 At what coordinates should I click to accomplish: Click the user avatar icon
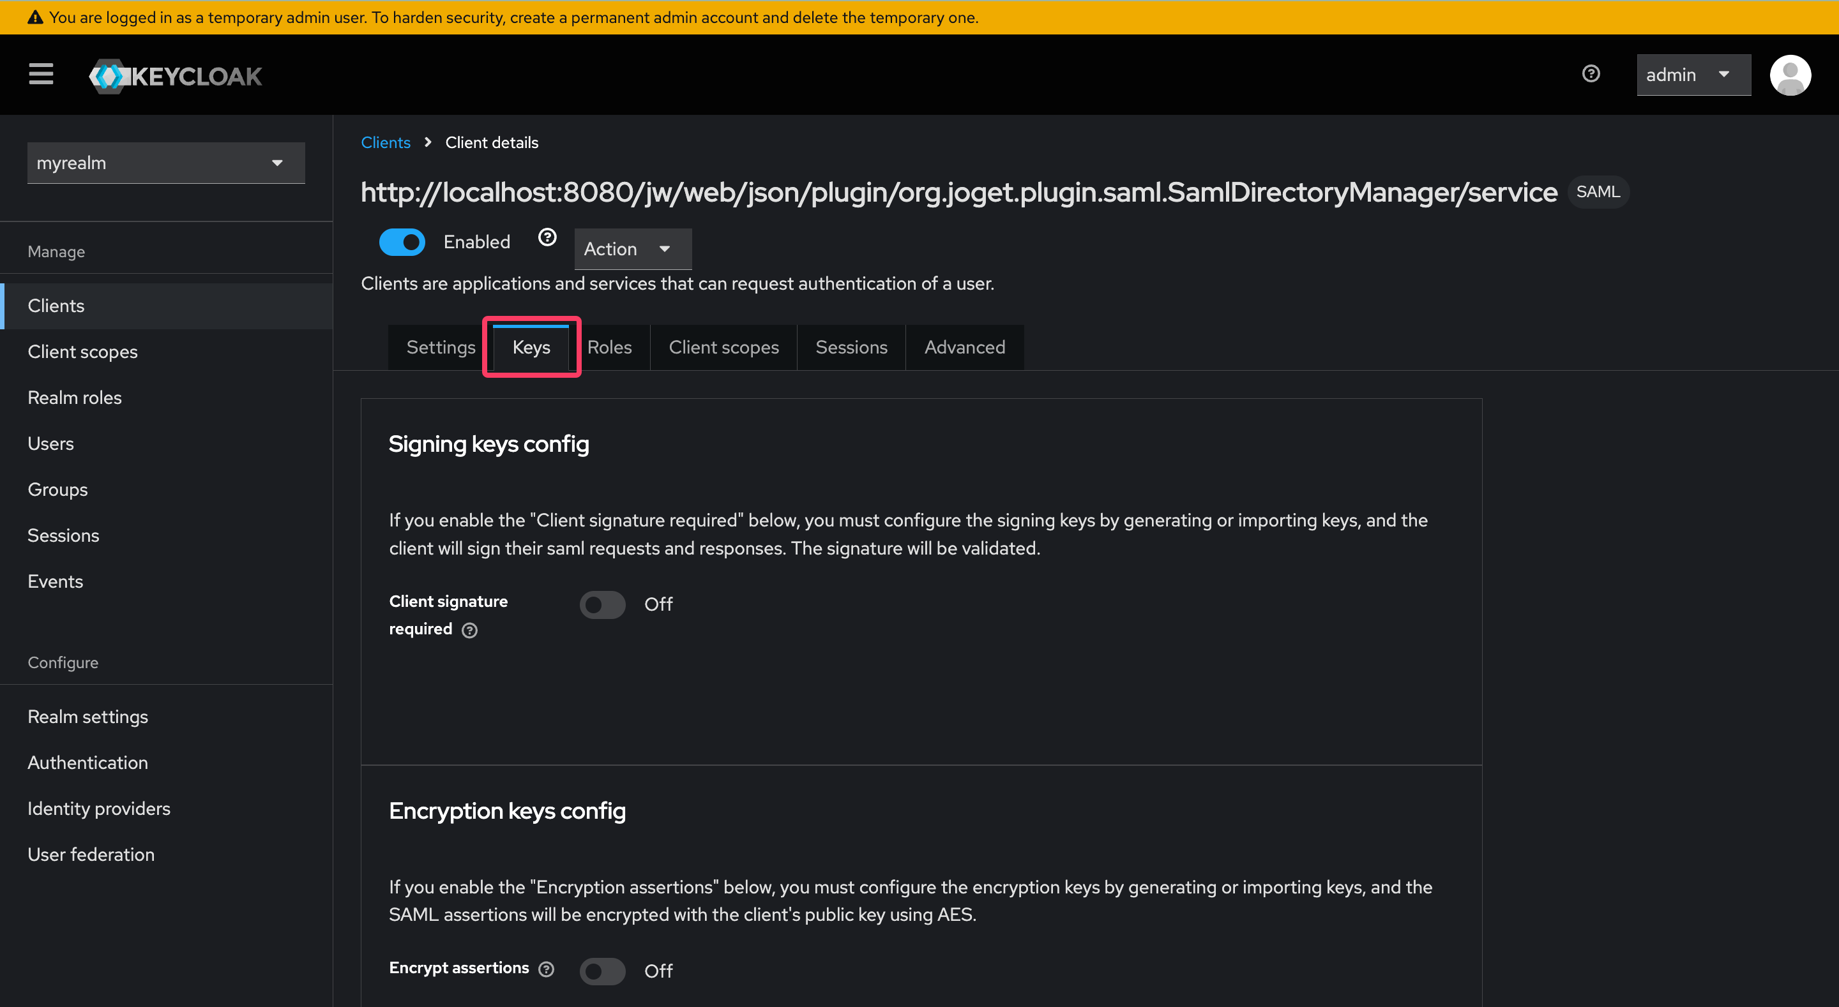pos(1790,75)
